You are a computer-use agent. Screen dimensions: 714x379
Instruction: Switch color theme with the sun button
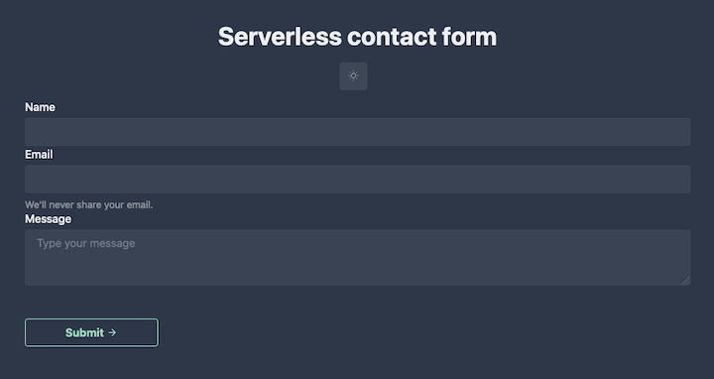(x=353, y=76)
